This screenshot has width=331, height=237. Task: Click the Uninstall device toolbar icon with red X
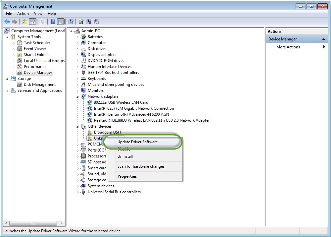[x=89, y=22]
